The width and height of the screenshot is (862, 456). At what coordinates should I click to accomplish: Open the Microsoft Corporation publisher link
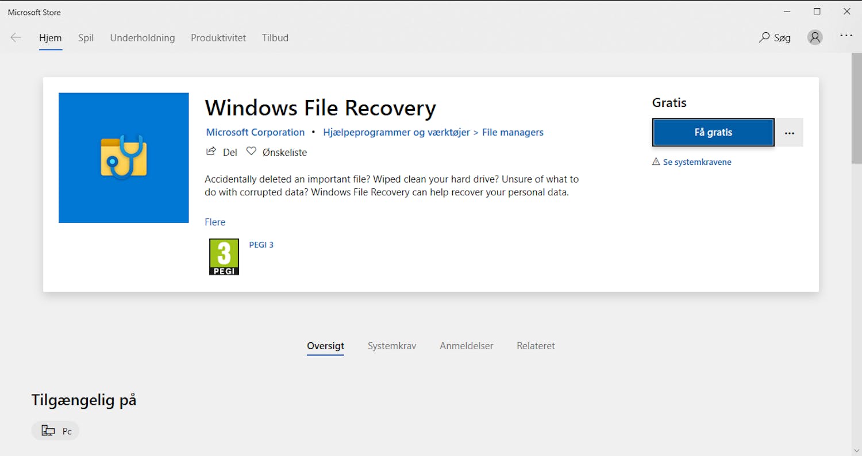click(x=255, y=132)
